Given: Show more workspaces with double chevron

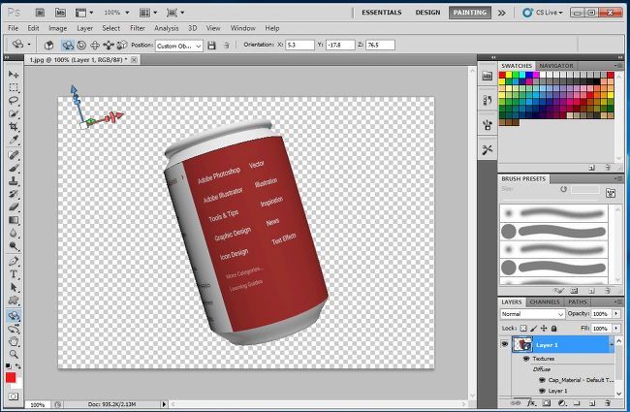Looking at the screenshot, I should [x=501, y=13].
